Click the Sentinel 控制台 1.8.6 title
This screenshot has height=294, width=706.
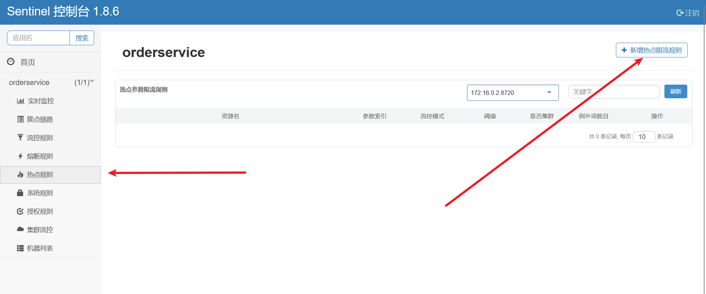63,11
